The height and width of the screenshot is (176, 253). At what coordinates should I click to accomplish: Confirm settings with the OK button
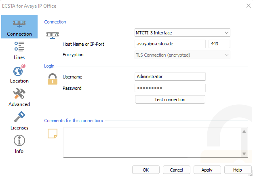click(146, 170)
